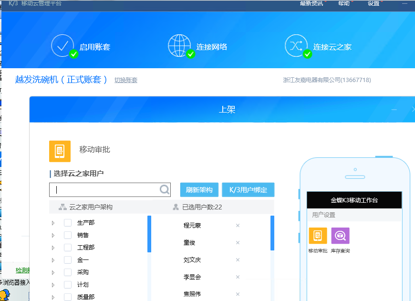
Task: Click the K/3用户绑定 button
Action: (248, 190)
